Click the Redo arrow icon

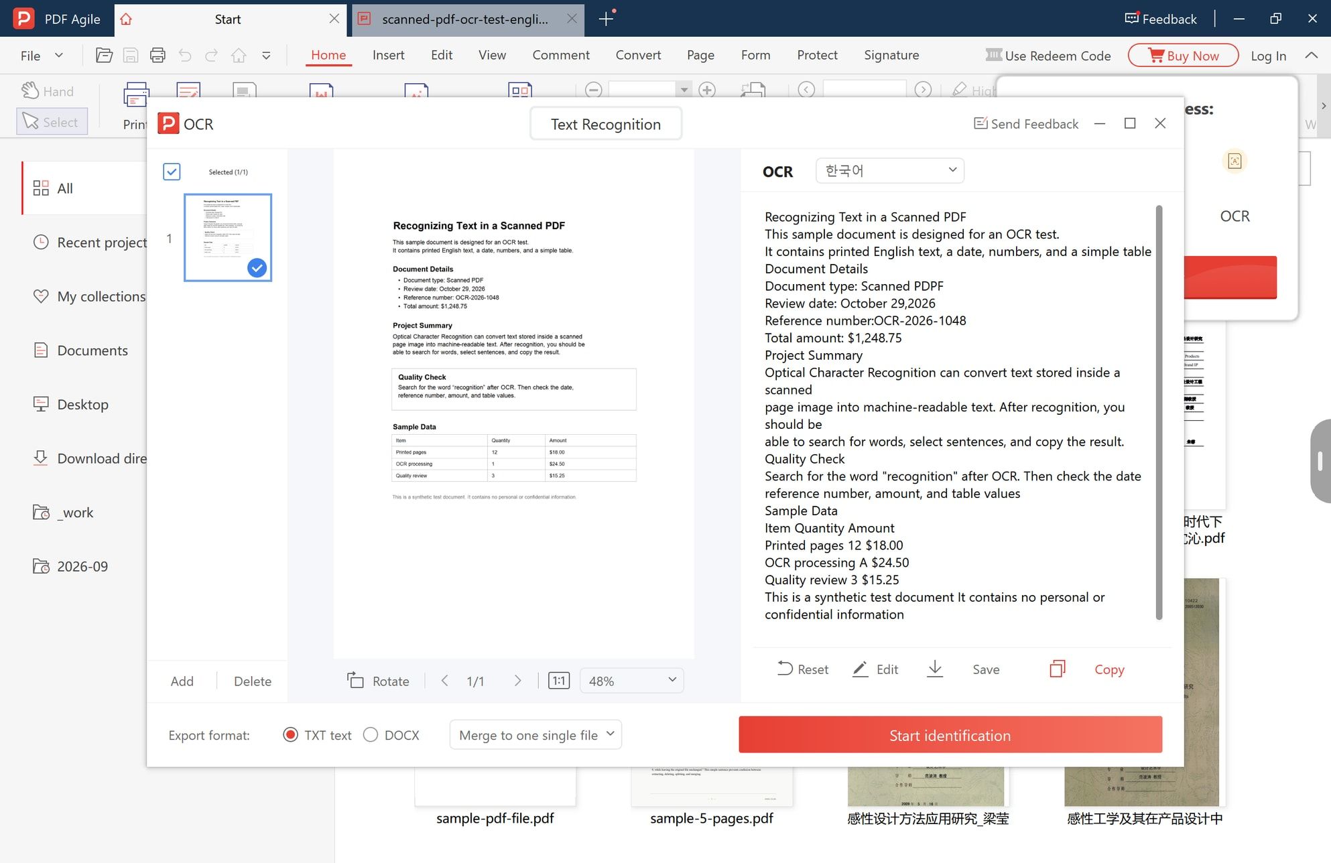point(211,56)
